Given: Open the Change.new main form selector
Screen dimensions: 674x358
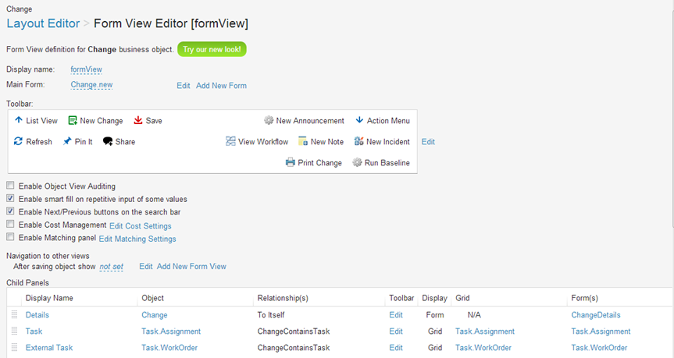Looking at the screenshot, I should [91, 85].
